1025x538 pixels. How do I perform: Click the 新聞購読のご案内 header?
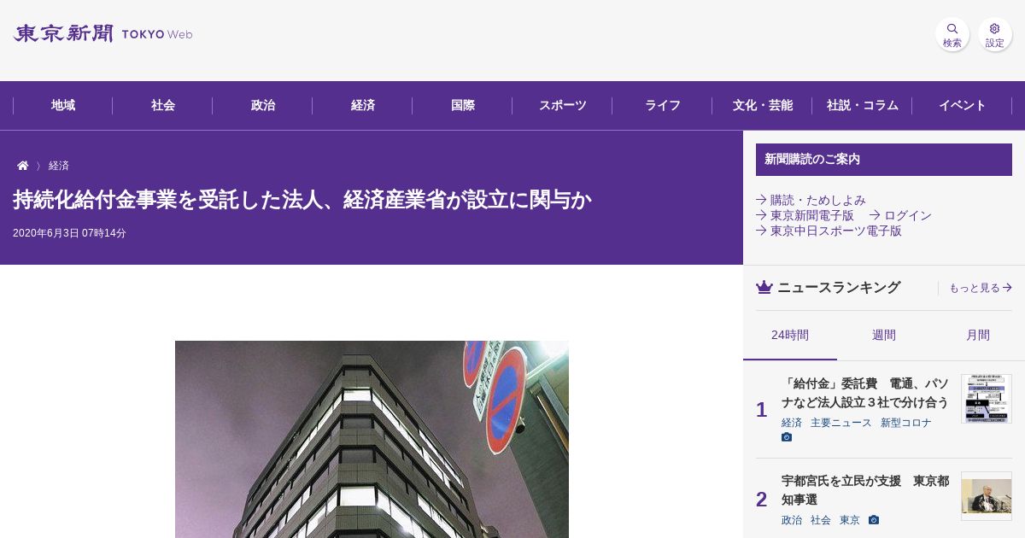(884, 160)
